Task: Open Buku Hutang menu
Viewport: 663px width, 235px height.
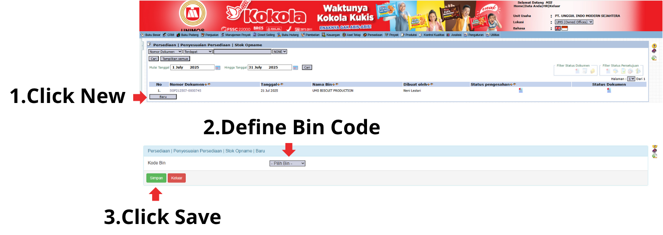Action: coord(288,35)
